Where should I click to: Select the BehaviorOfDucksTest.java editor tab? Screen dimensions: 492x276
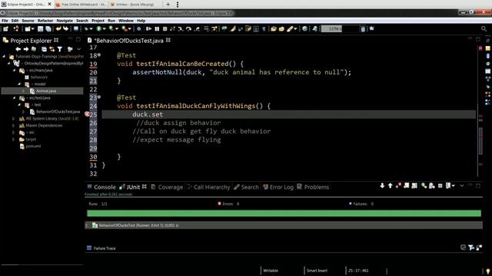128,41
